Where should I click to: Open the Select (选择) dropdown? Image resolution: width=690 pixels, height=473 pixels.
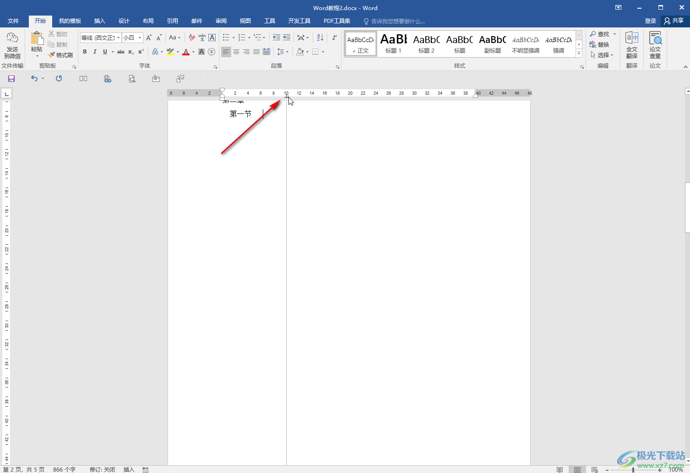tap(602, 55)
